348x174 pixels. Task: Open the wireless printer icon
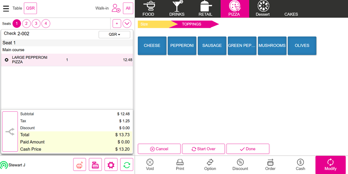pyautogui.click(x=80, y=165)
